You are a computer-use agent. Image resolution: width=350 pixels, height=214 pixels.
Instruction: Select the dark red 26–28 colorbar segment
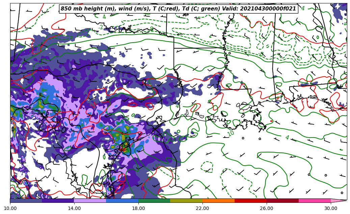[x=282, y=200]
